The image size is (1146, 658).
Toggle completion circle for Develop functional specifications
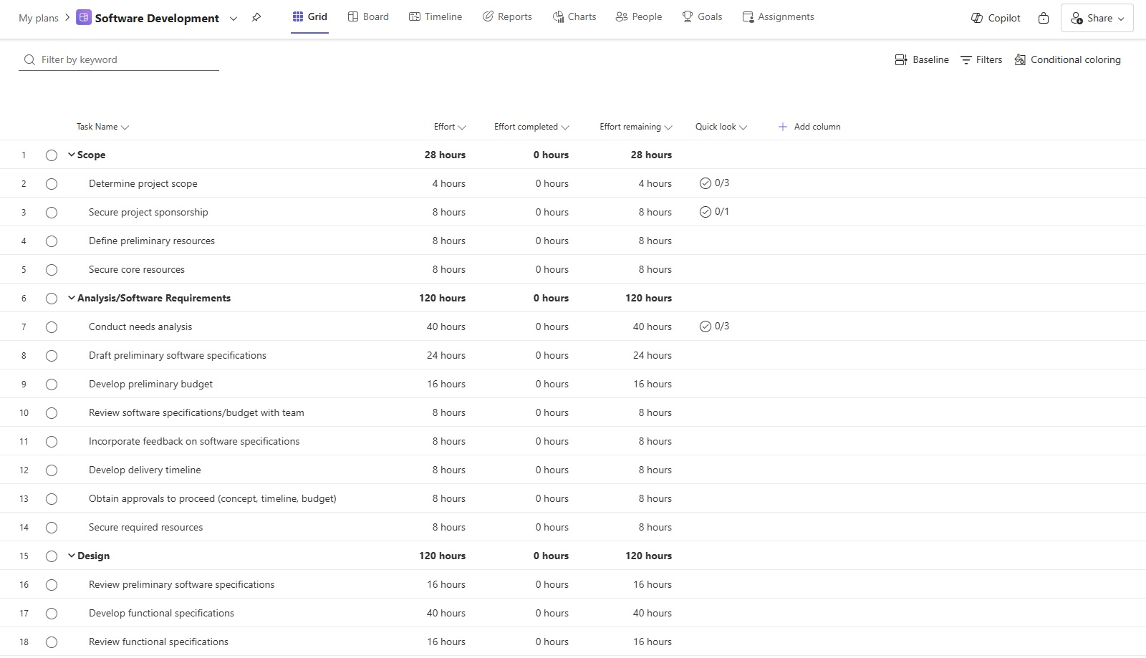(x=52, y=614)
